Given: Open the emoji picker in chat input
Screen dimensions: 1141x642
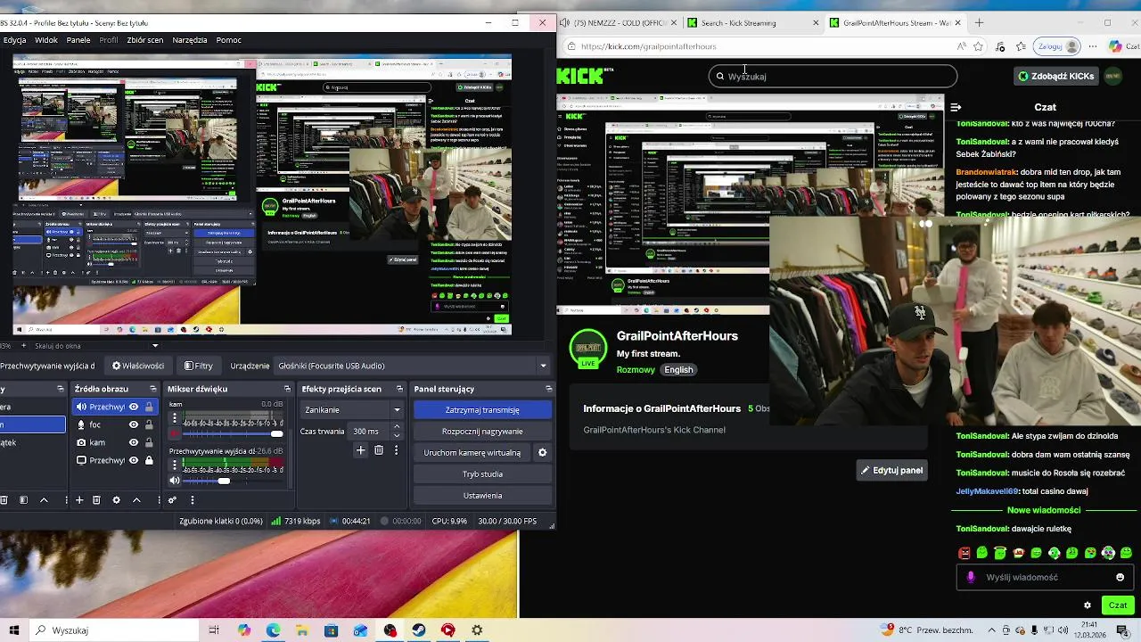Looking at the screenshot, I should 1120,578.
